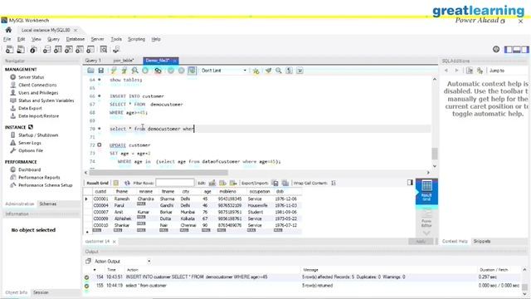This screenshot has height=299, width=531.
Task: Execute script with lightning bolt icon
Action: tap(114, 71)
